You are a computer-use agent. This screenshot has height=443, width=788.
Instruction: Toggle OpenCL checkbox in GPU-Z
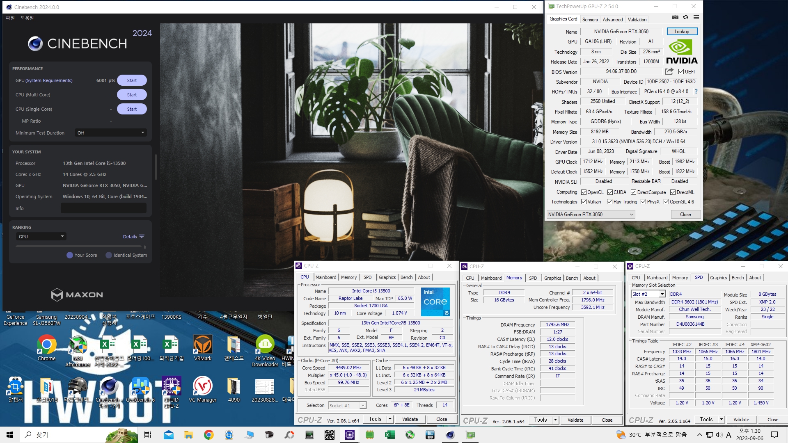pyautogui.click(x=584, y=192)
